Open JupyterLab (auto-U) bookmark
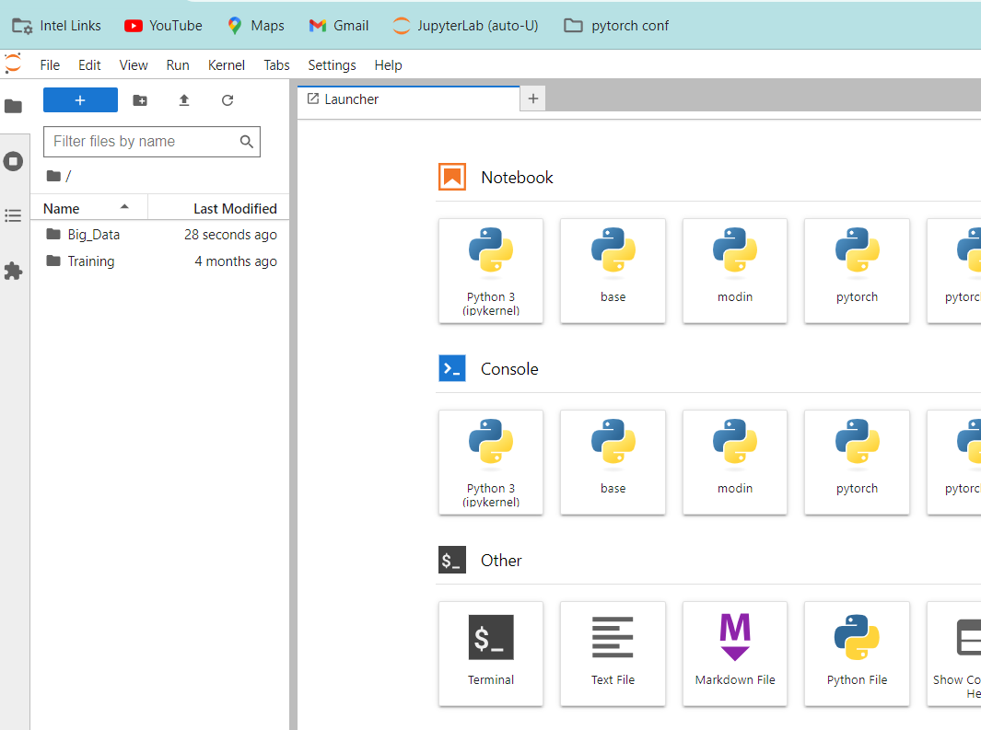The width and height of the screenshot is (981, 730). (x=465, y=26)
